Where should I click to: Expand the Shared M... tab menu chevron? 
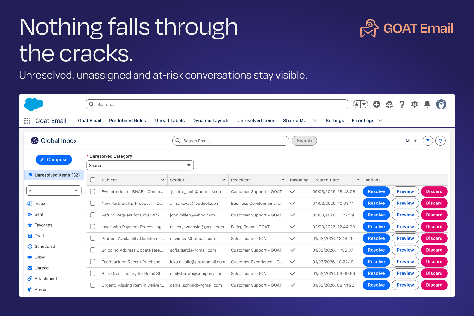(x=315, y=121)
